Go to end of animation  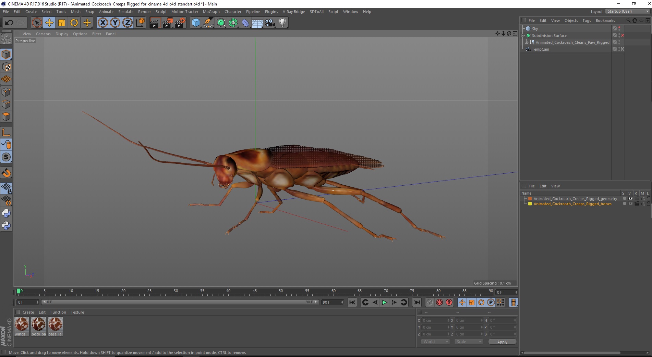tap(416, 302)
